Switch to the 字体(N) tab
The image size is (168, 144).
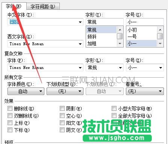(x=14, y=6)
